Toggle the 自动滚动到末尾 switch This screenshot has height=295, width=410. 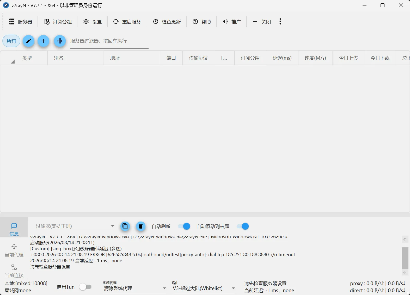tap(243, 226)
